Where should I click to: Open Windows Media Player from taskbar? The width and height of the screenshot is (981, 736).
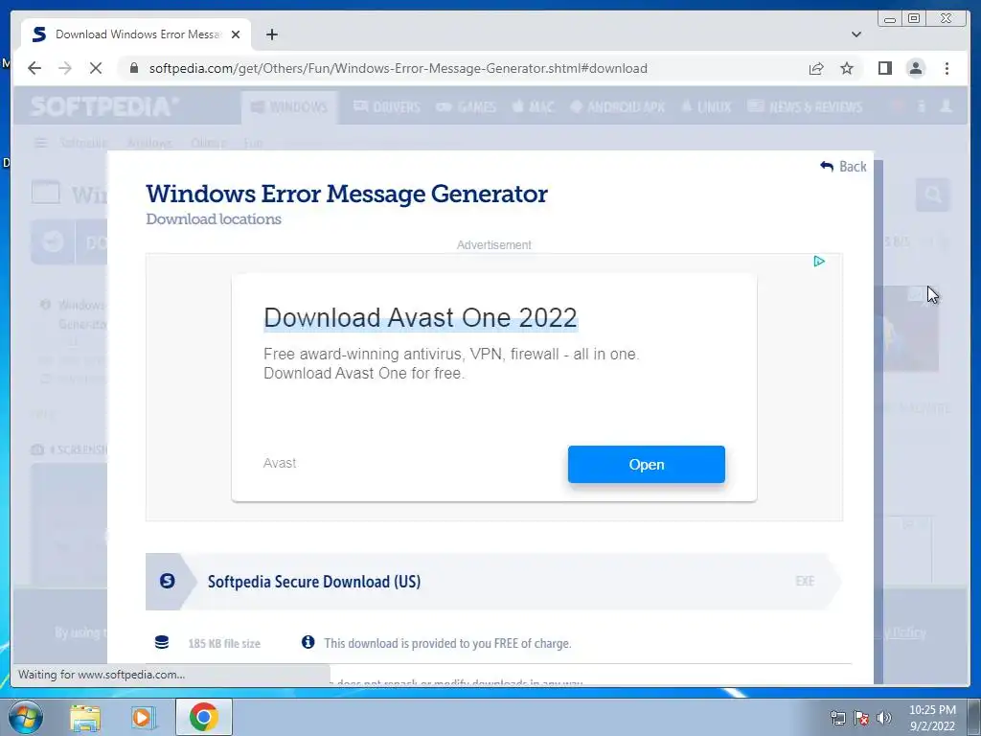[x=144, y=717]
